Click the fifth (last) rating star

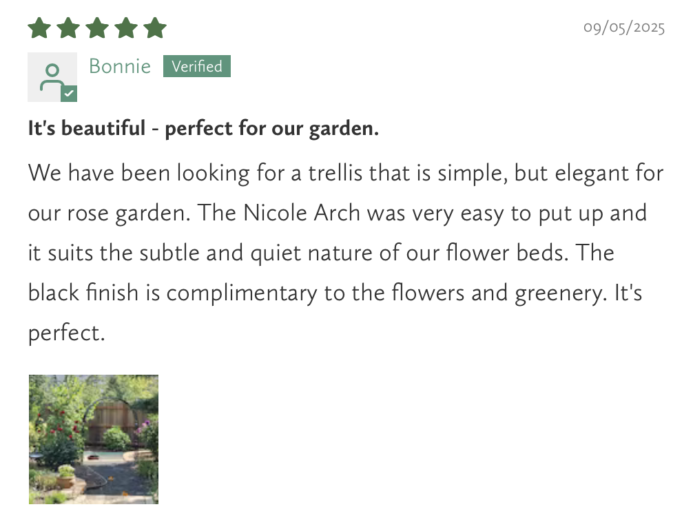click(x=155, y=28)
